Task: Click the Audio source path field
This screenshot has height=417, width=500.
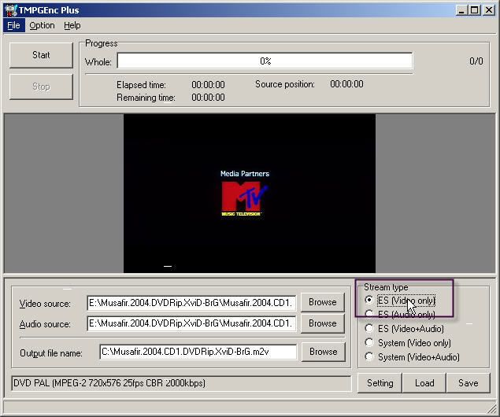Action: [191, 323]
